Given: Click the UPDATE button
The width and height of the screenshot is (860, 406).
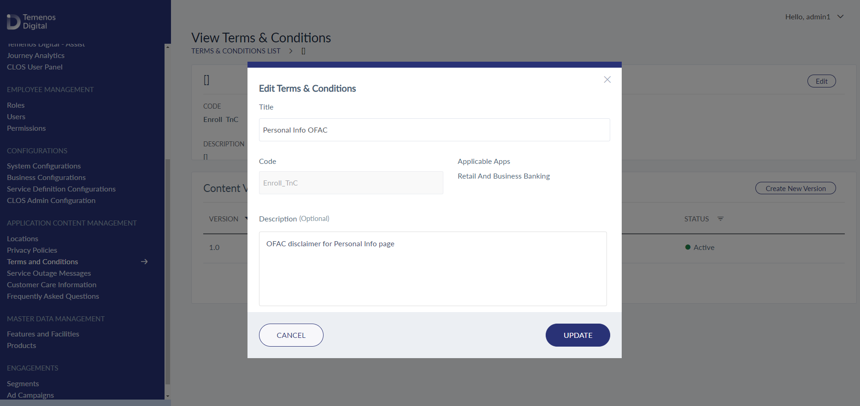Looking at the screenshot, I should pos(577,335).
